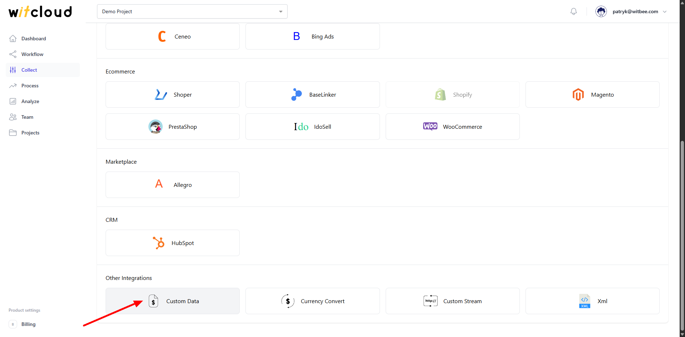Image resolution: width=685 pixels, height=337 pixels.
Task: Click the Custom Stream http icon
Action: tap(431, 301)
